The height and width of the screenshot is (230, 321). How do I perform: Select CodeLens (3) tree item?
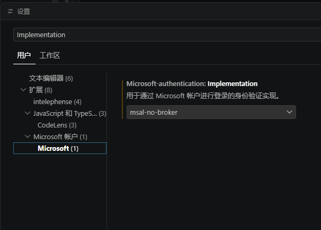(x=57, y=125)
